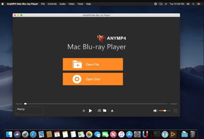Eject the disc using the eject icon
Viewport: 204px width, 139px height.
tap(112, 111)
